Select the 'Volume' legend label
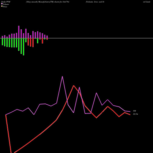 (x=6, y=4)
